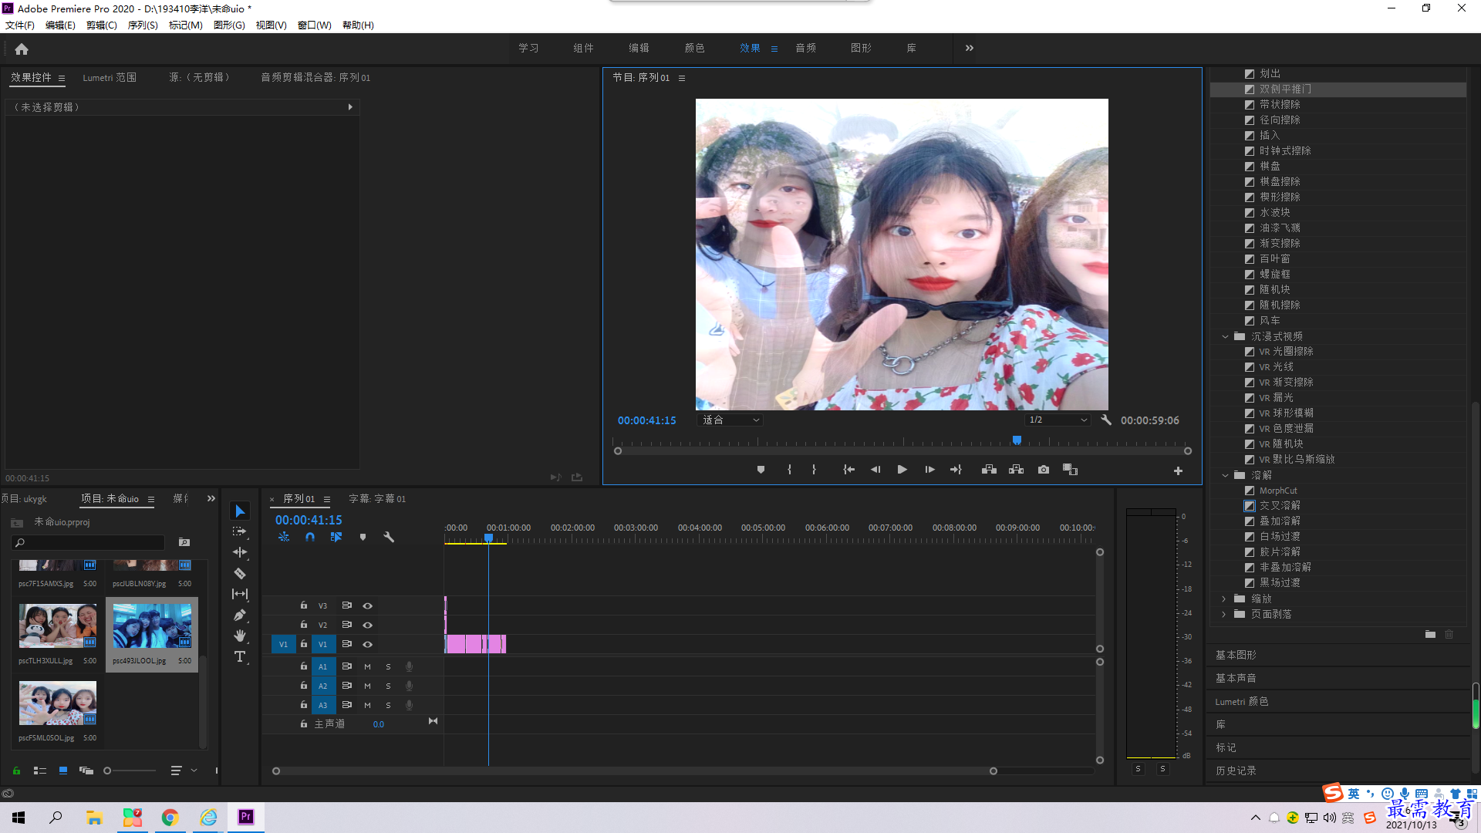
Task: Go to In point
Action: [848, 470]
